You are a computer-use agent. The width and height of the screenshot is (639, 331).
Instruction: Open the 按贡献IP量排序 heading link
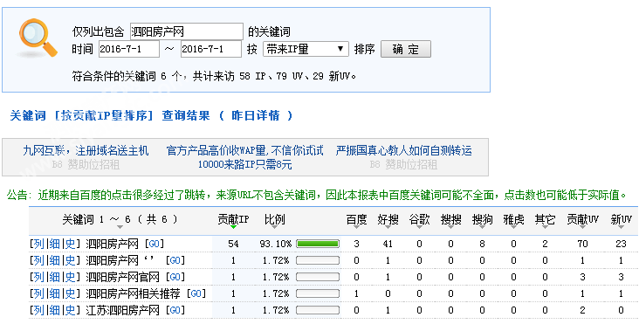pos(104,116)
